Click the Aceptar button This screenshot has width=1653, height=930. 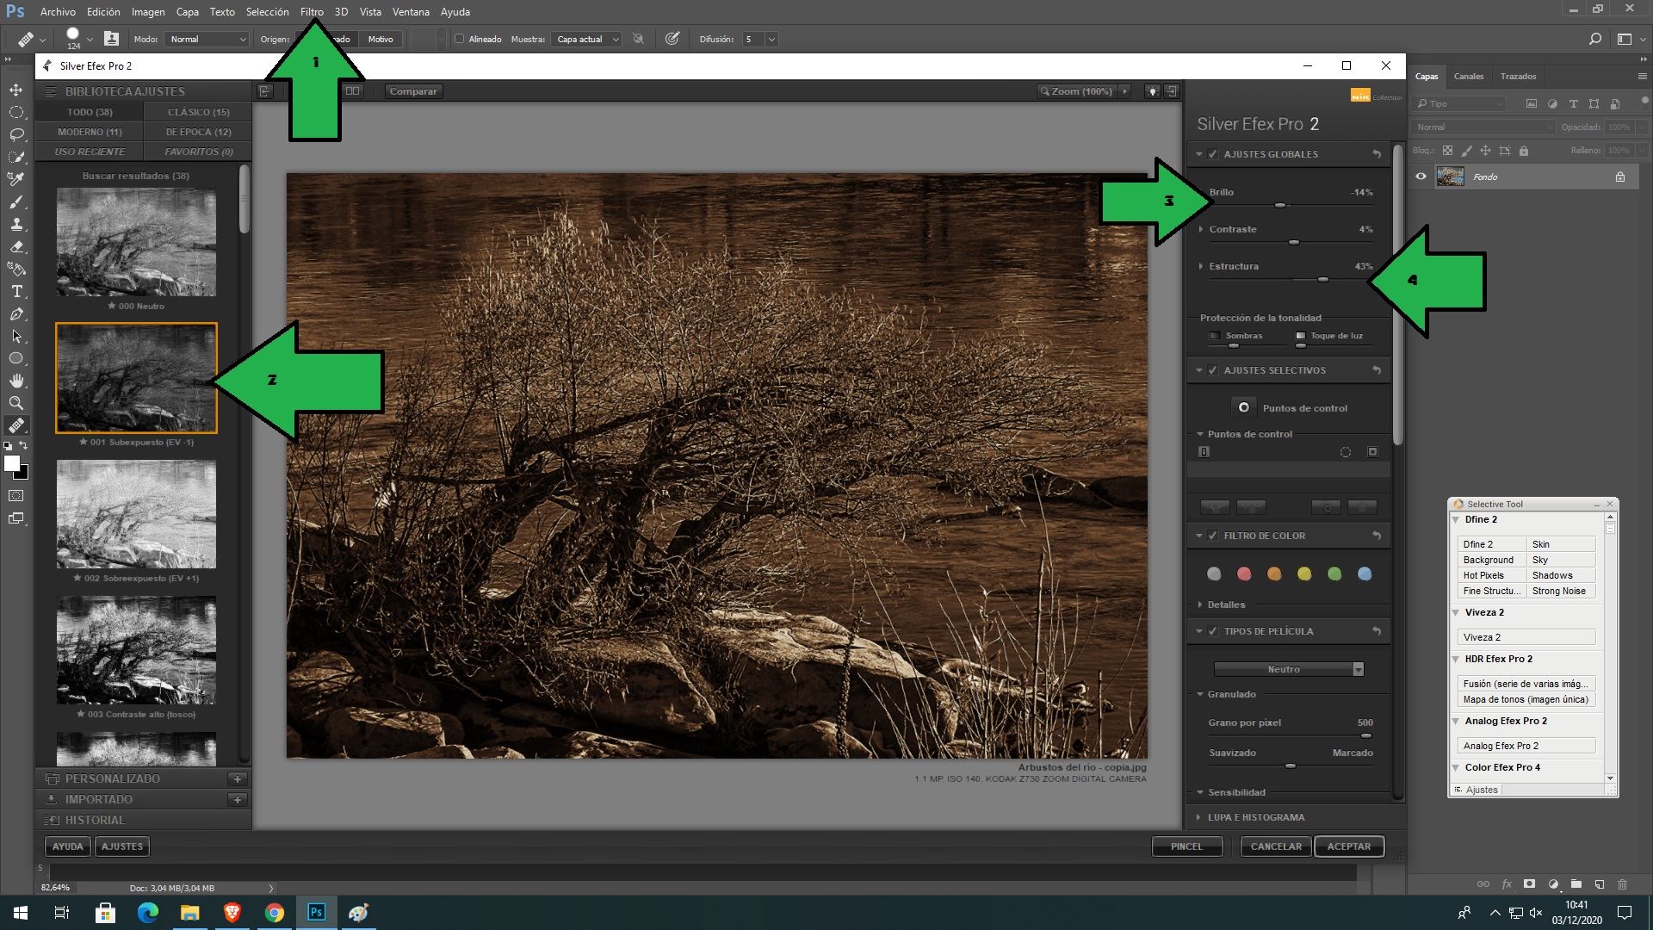[1349, 846]
